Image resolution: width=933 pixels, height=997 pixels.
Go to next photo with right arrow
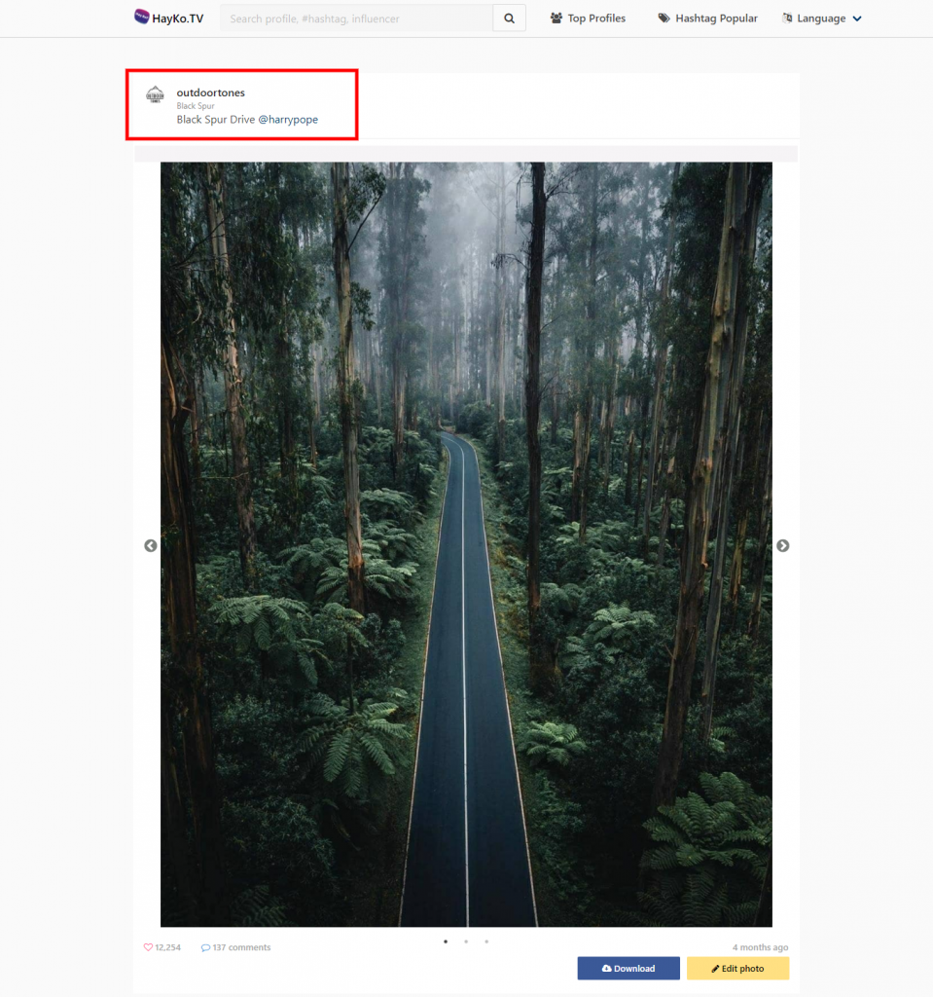coord(782,545)
